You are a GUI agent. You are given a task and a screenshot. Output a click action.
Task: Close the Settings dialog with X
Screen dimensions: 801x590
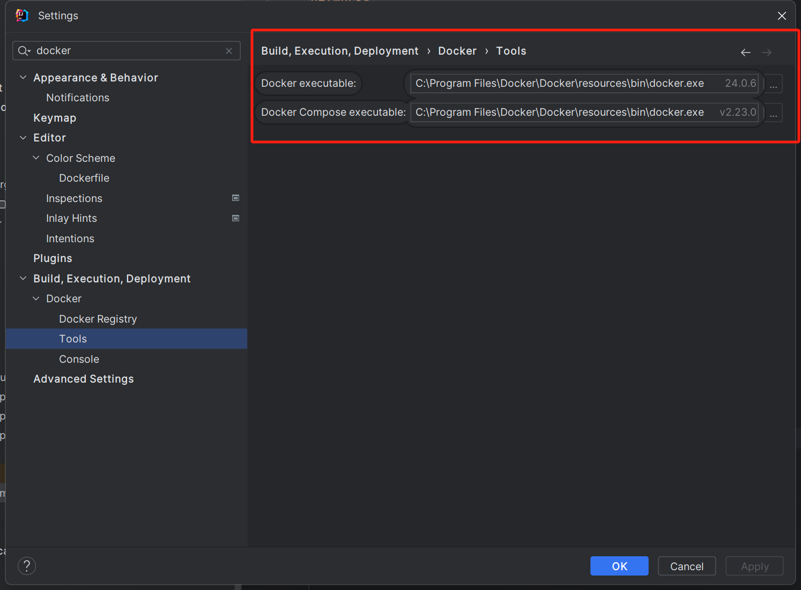782,16
